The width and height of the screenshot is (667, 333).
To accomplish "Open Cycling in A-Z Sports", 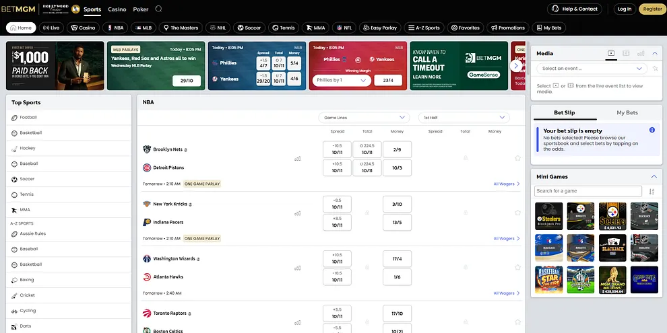I will pyautogui.click(x=69, y=311).
